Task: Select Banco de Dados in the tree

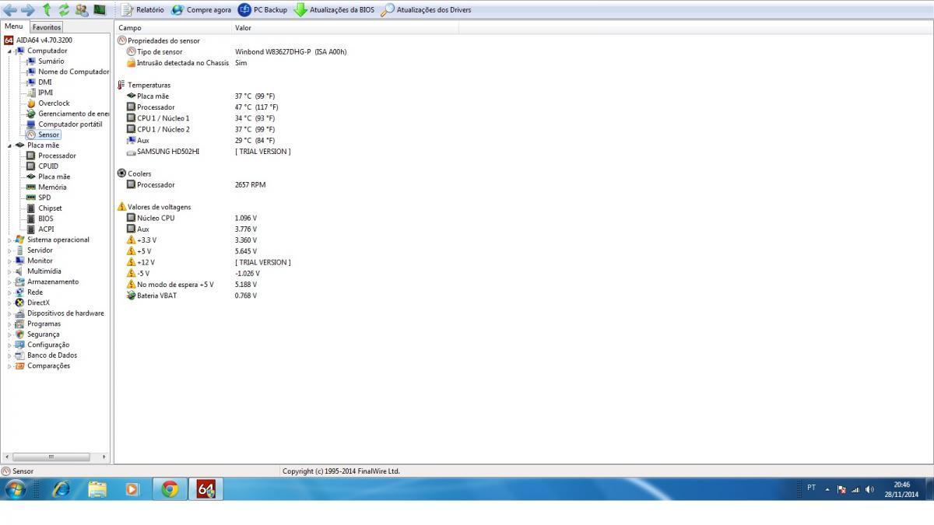Action: tap(52, 355)
